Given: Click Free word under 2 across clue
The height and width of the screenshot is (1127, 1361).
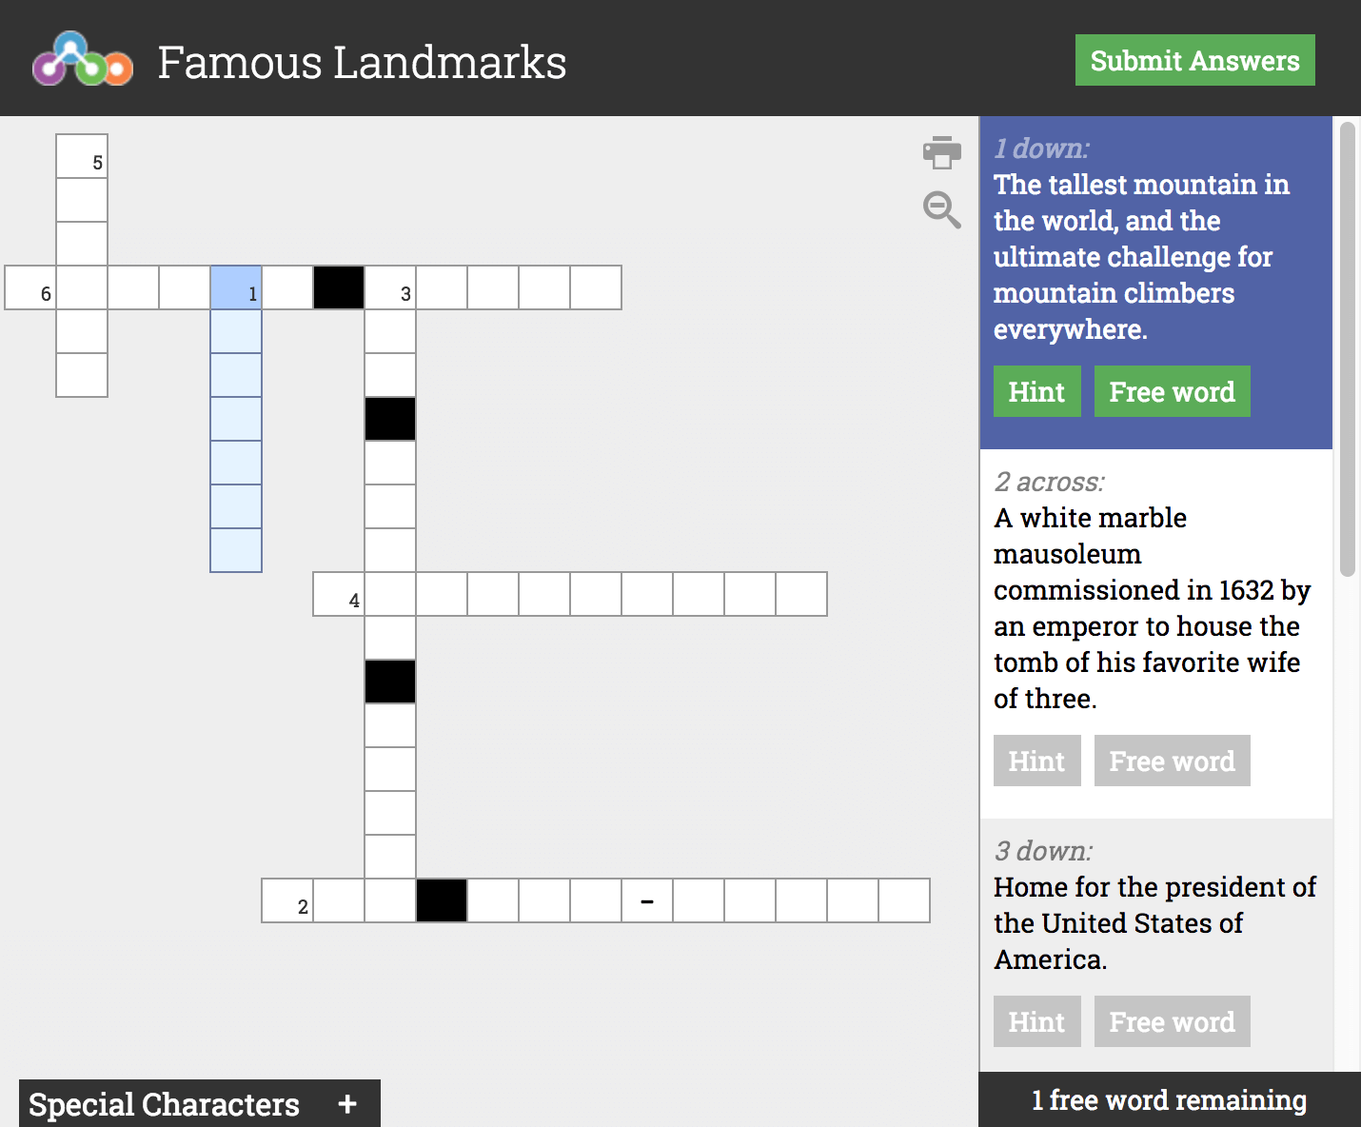Looking at the screenshot, I should [1172, 761].
